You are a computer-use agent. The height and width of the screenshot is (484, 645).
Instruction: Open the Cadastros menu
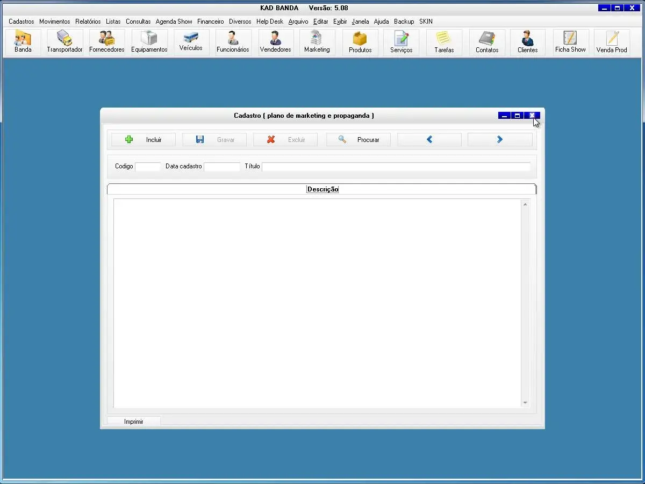[x=21, y=22]
